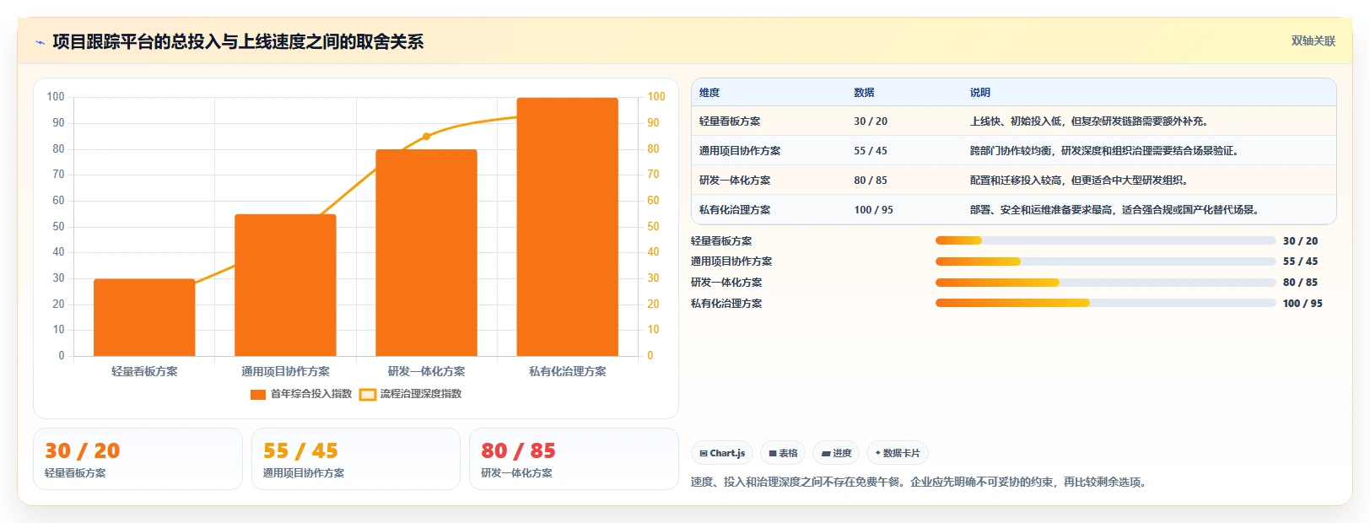
Task: Click the 通用项目协作方案 orange bar in chart
Action: [285, 285]
